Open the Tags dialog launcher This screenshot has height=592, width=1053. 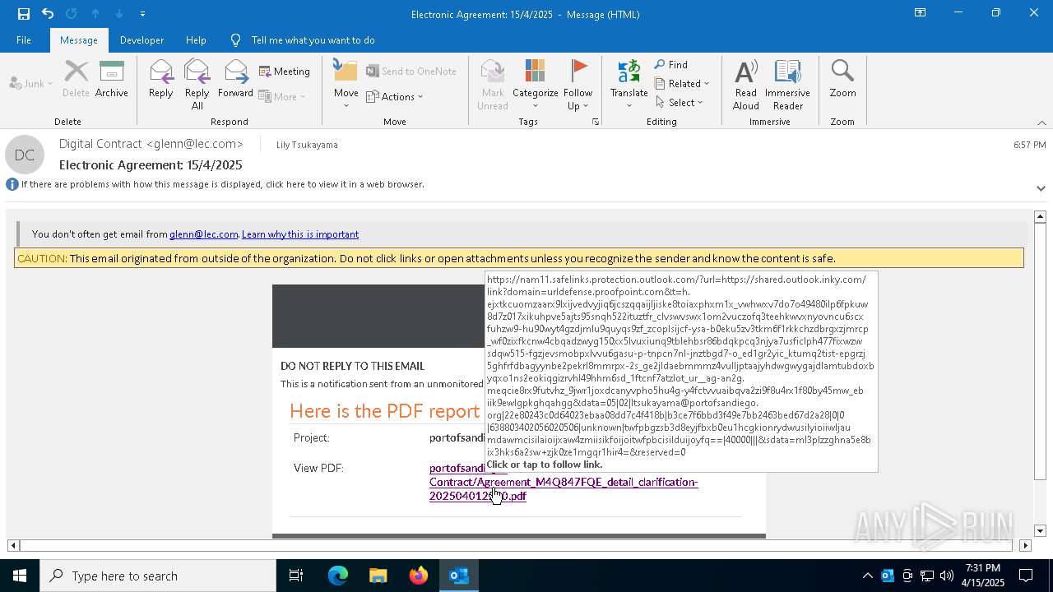[595, 122]
